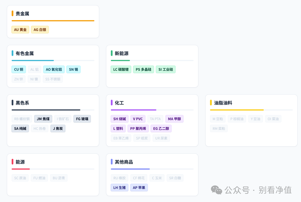Deselect the SI 工业硅 tag
The width and height of the screenshot is (301, 202).
[166, 69]
